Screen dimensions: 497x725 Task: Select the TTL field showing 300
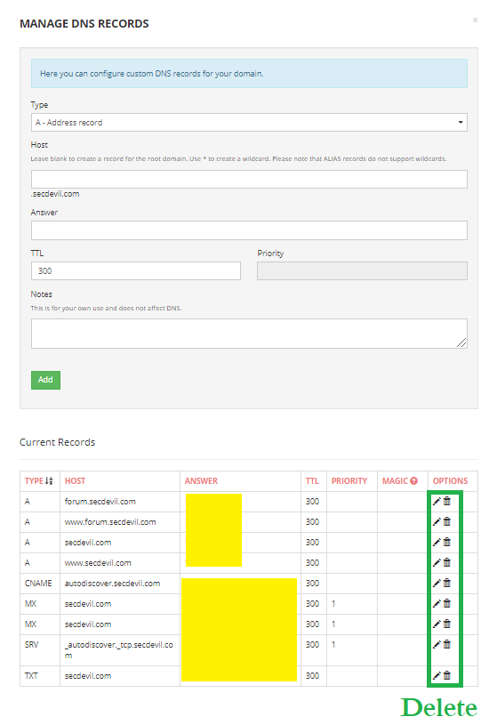[136, 271]
